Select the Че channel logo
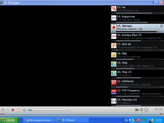164x123 pixels. [x=114, y=9]
